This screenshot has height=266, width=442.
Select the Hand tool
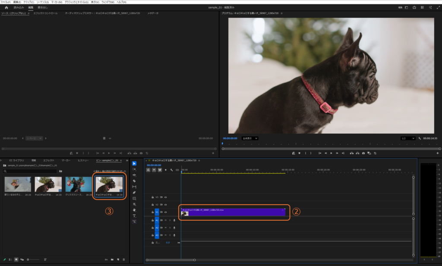134,210
